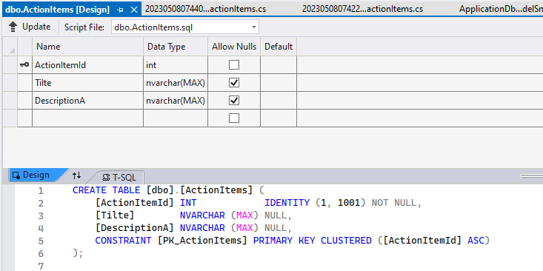
Task: Click PRIMARY KEY CLUSTERED on line 5
Action: click(313, 240)
